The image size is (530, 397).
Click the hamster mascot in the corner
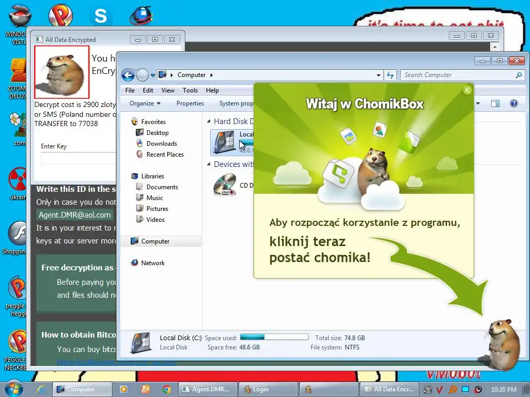tap(503, 344)
